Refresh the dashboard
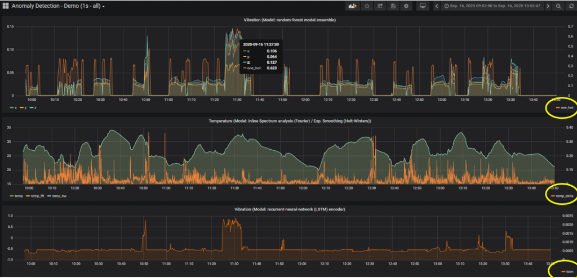The image size is (577, 278). pyautogui.click(x=571, y=6)
